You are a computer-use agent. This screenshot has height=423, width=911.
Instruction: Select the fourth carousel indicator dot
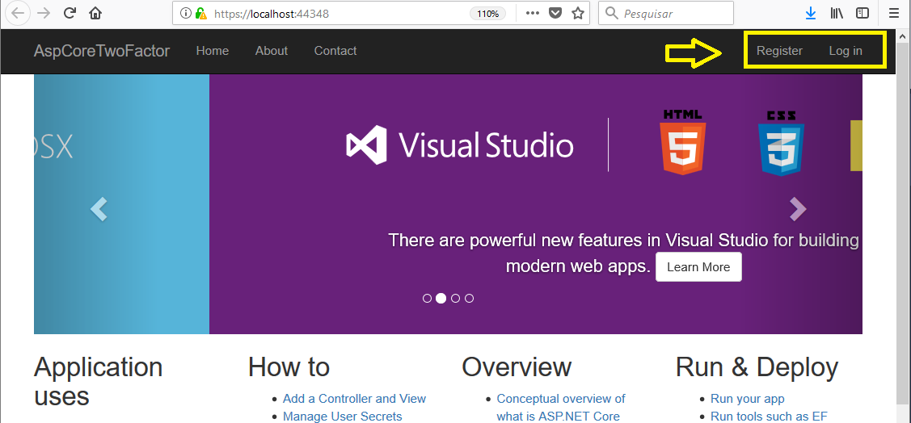click(x=470, y=298)
